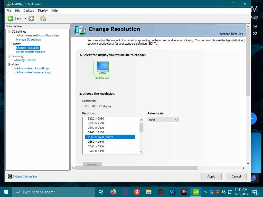Open the File menu
This screenshot has height=197, width=263.
(9, 10)
